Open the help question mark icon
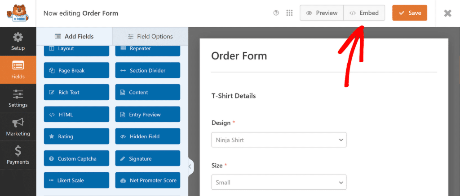This screenshot has width=460, height=196. click(x=276, y=13)
